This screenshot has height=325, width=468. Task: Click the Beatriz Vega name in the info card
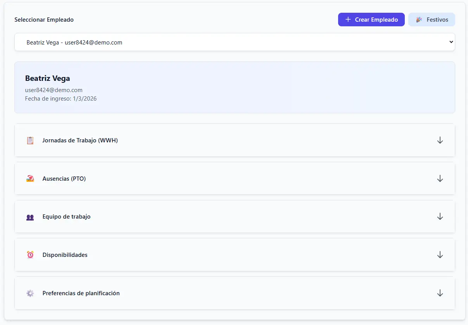point(48,79)
